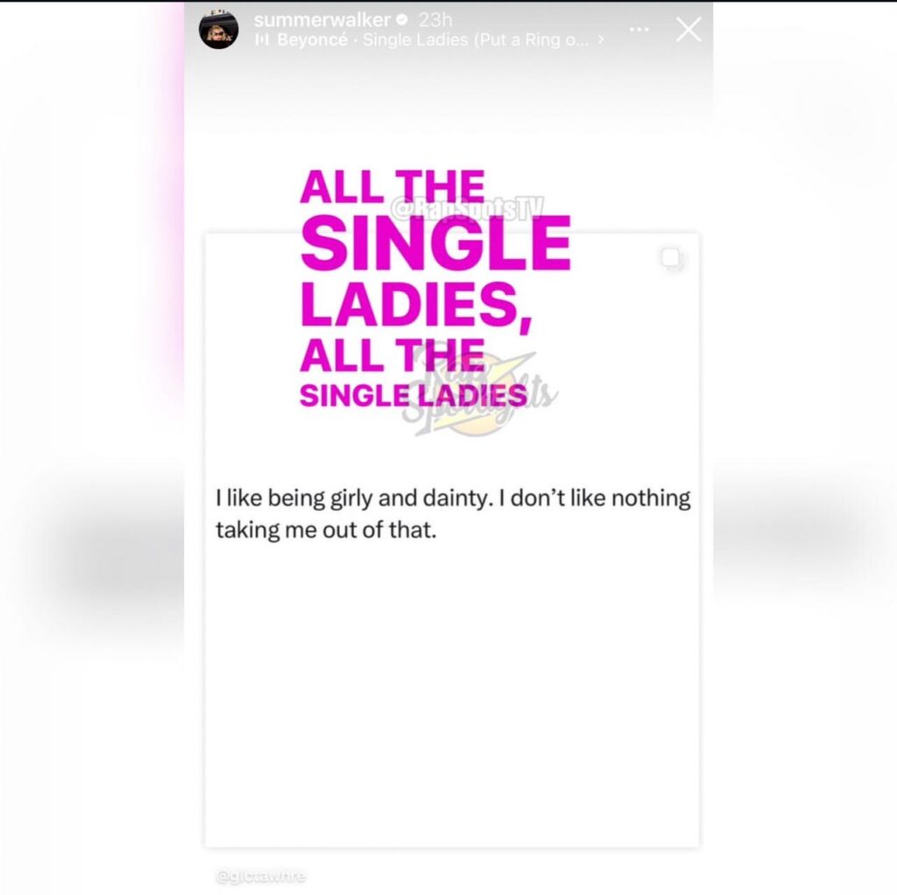This screenshot has width=897, height=895.
Task: Tap the pink ALL THE SINGLE LADIES lyrics sticker
Action: click(435, 288)
